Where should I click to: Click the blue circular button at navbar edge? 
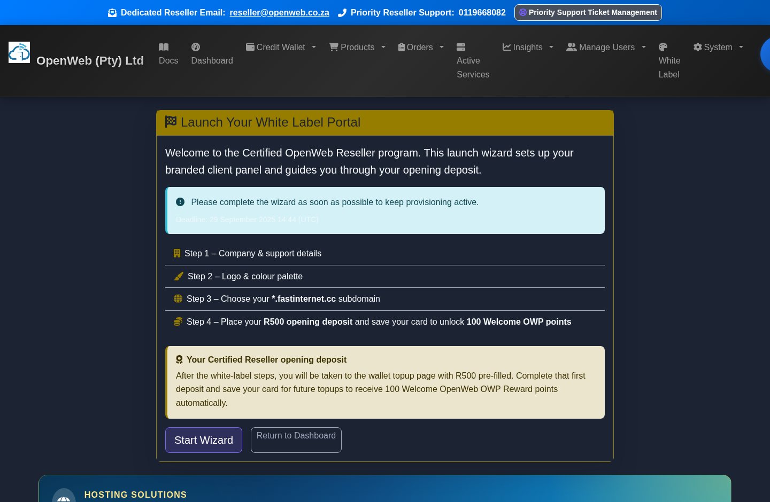point(766,54)
